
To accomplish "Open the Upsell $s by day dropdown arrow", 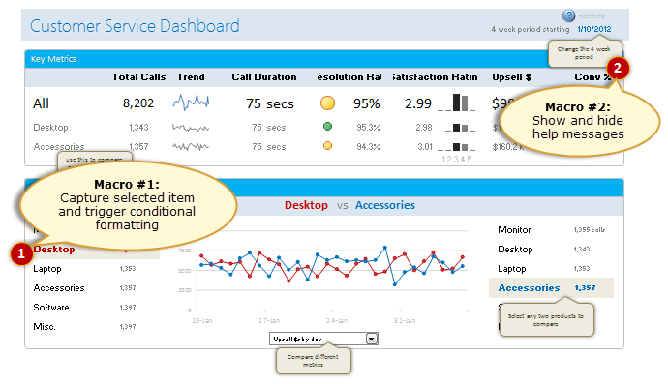I will click(x=372, y=339).
